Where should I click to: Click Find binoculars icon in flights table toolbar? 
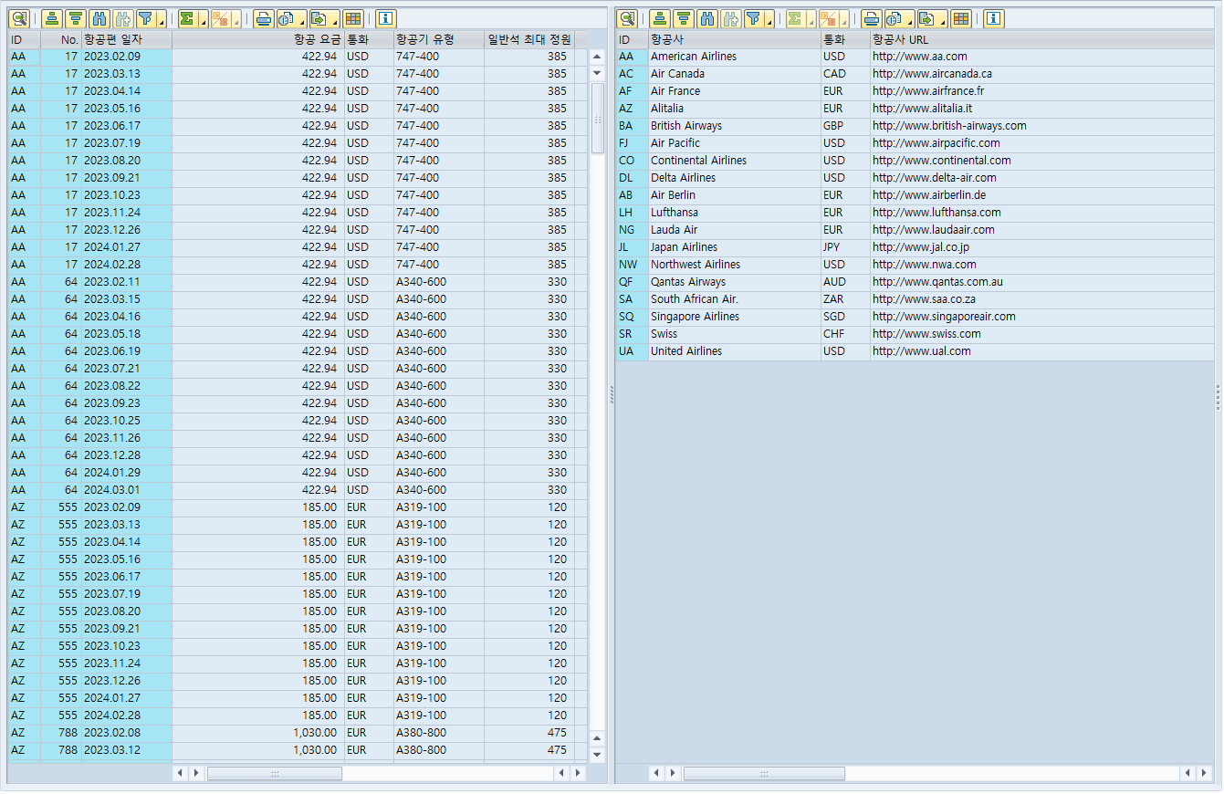pos(99,18)
